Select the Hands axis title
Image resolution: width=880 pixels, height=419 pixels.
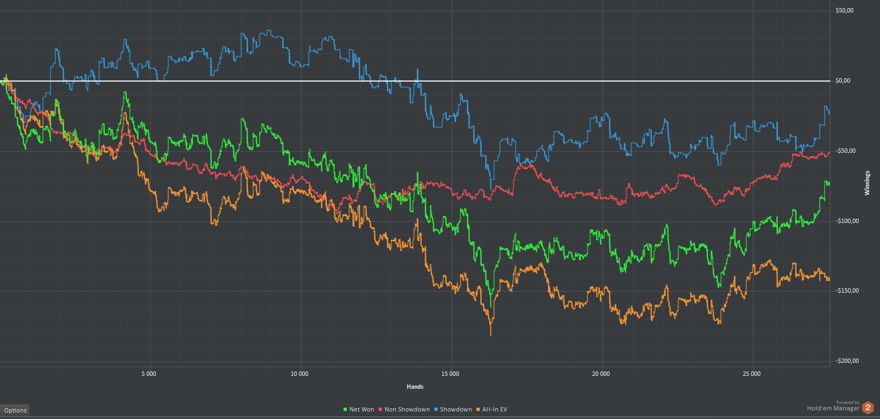tap(415, 387)
